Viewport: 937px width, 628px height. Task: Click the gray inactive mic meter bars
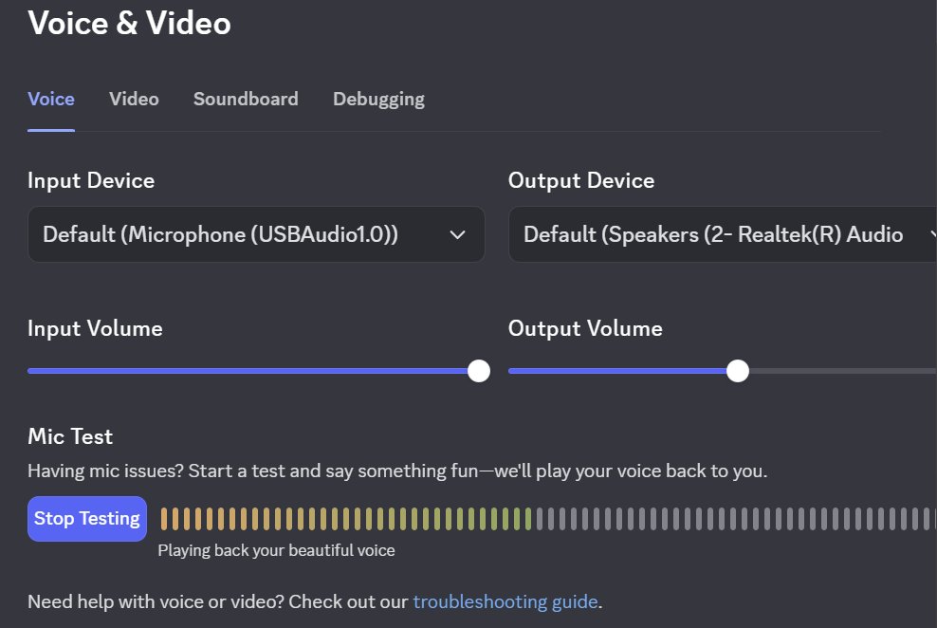[736, 519]
